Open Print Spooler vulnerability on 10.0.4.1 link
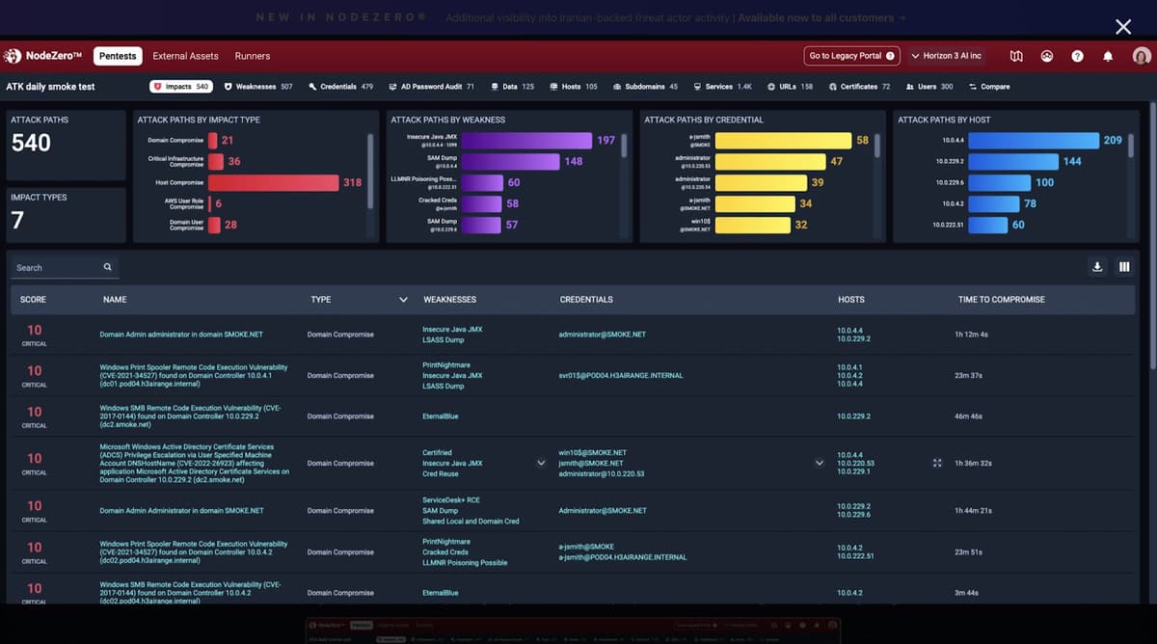 click(194, 375)
